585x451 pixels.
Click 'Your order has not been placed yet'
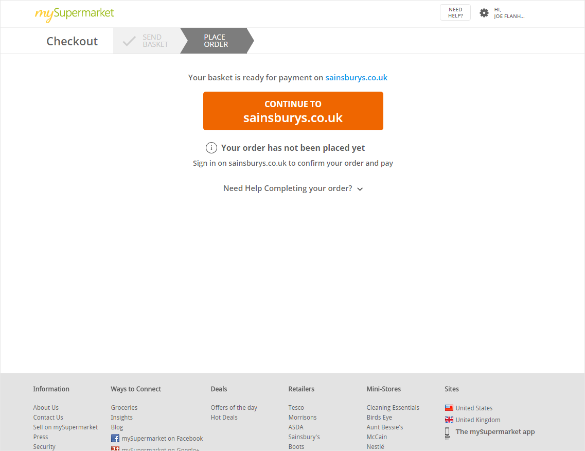pos(293,148)
